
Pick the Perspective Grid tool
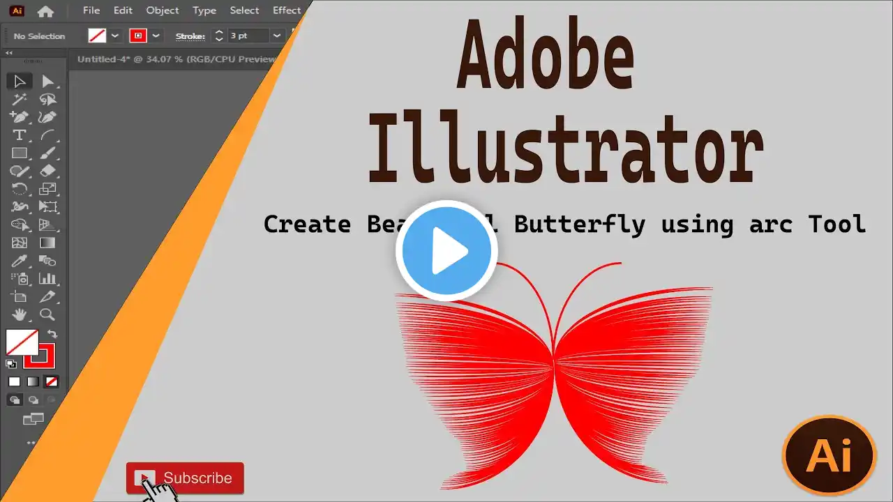47,225
